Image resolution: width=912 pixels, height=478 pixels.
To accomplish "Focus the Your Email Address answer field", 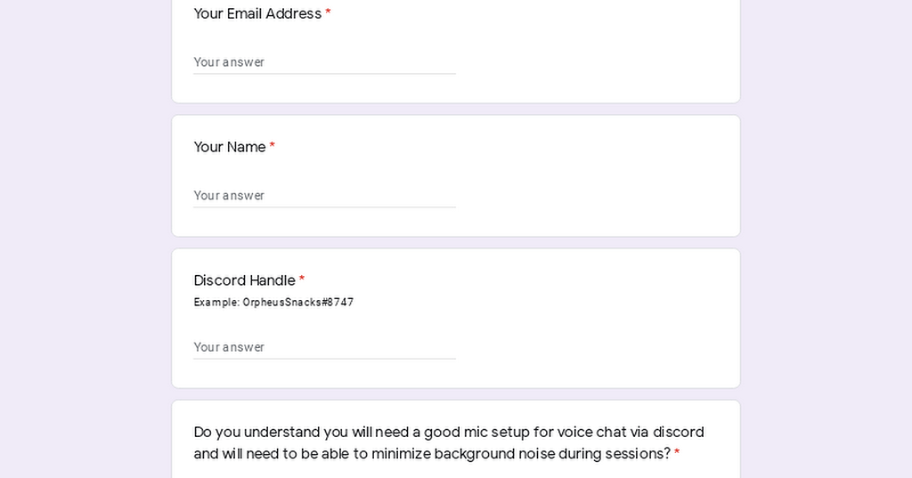I will [x=324, y=62].
